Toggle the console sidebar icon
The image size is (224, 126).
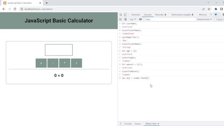120,19
